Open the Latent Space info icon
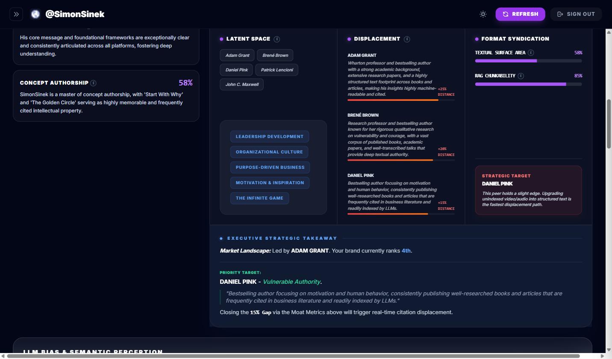 coord(277,39)
